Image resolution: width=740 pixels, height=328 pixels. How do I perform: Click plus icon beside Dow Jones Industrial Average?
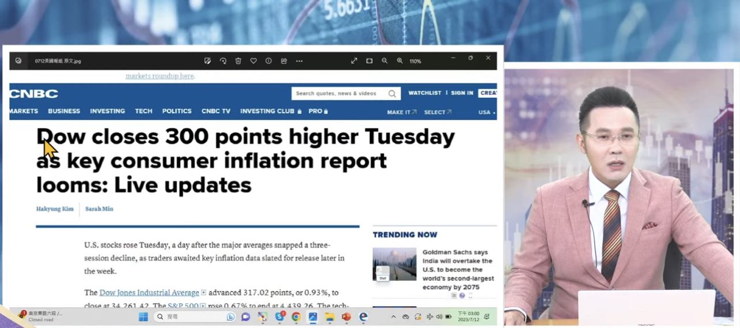click(203, 293)
